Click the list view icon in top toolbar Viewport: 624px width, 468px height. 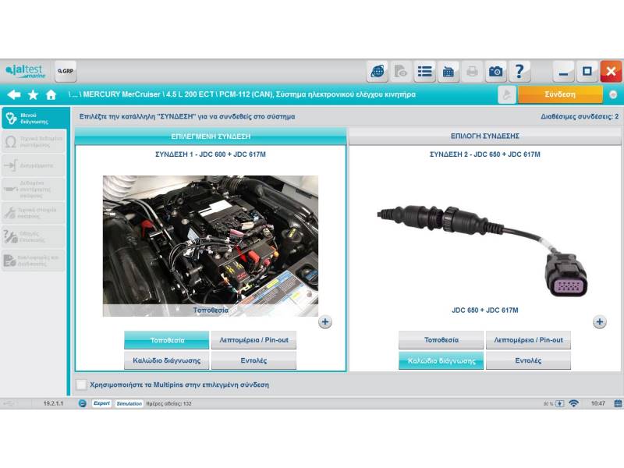(x=424, y=72)
